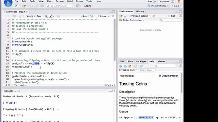
Task: Open the (Top Level) scope selector
Action: click(x=20, y=85)
